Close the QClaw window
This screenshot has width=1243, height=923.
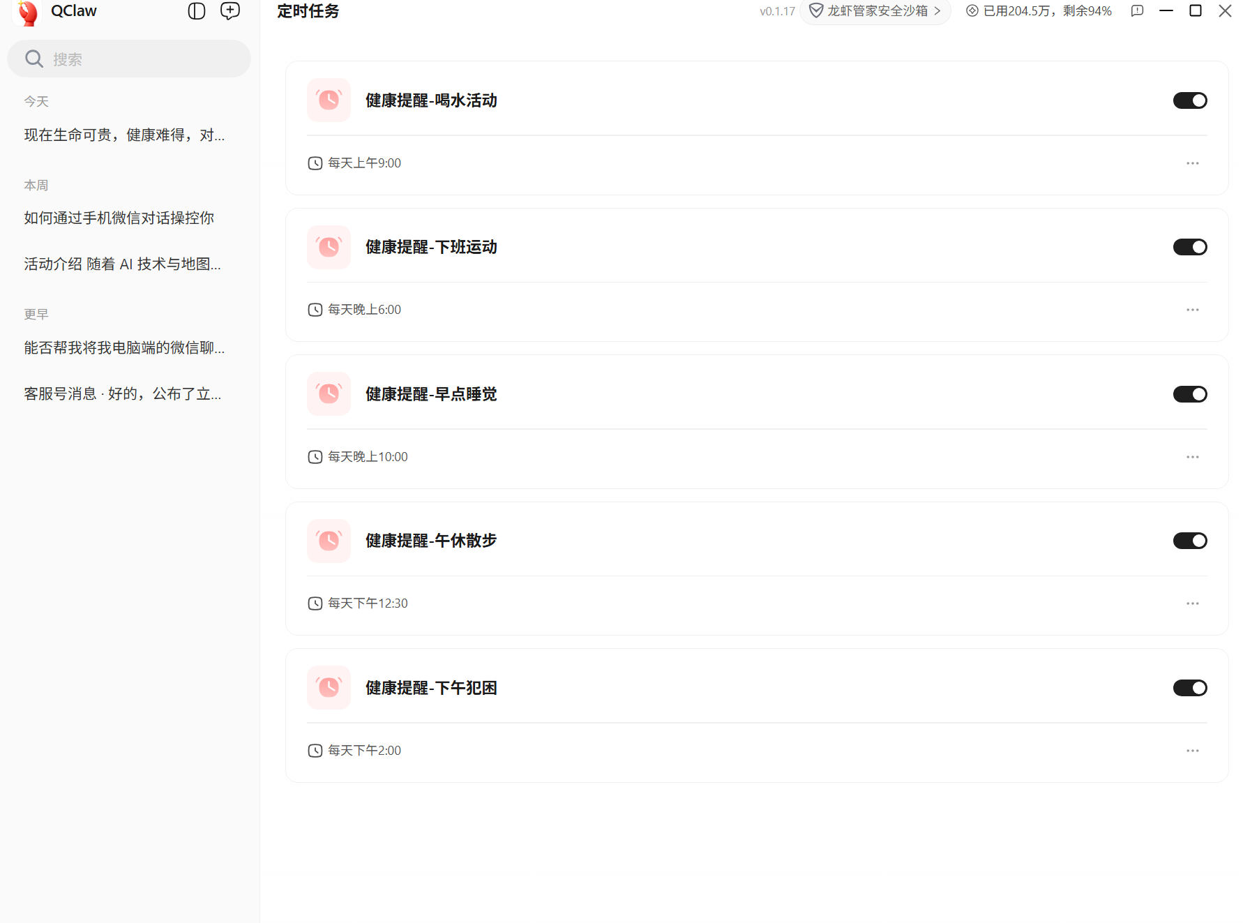tap(1225, 10)
